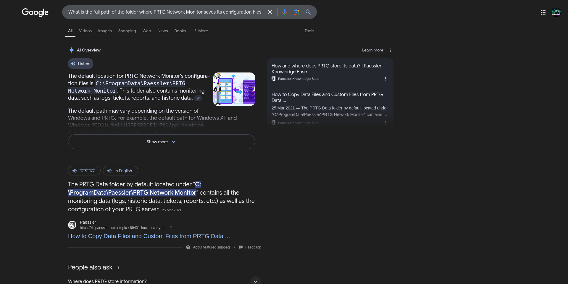Play snippet audio In English
568x284 pixels.
pos(120,171)
